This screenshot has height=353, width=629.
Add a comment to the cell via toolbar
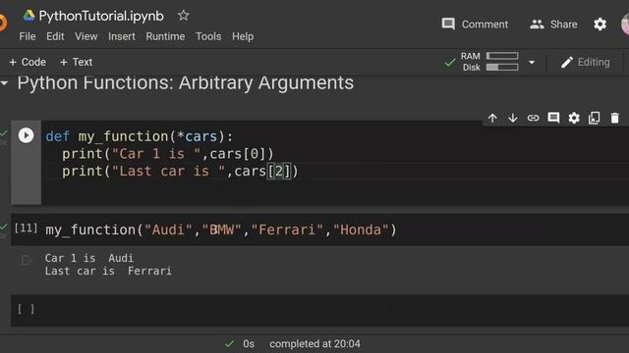553,118
